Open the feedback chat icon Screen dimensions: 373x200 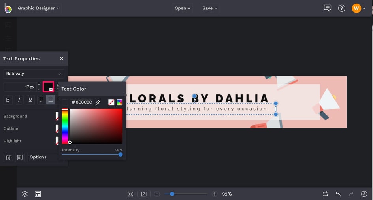pos(328,8)
